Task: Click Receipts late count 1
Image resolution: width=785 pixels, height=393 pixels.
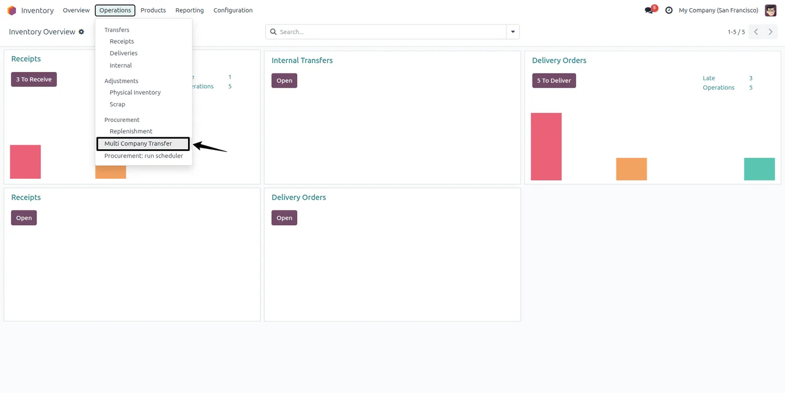Action: point(230,77)
